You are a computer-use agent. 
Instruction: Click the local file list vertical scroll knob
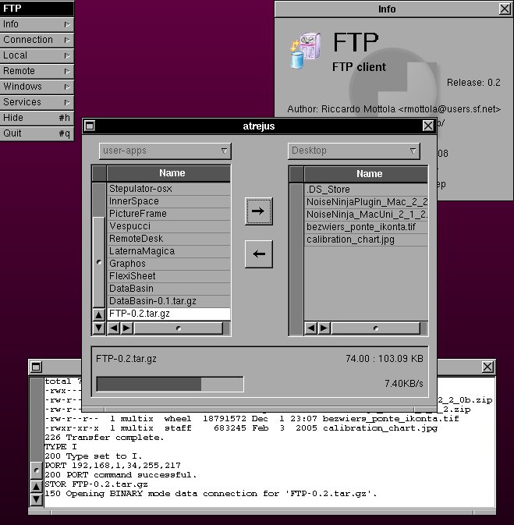click(99, 262)
